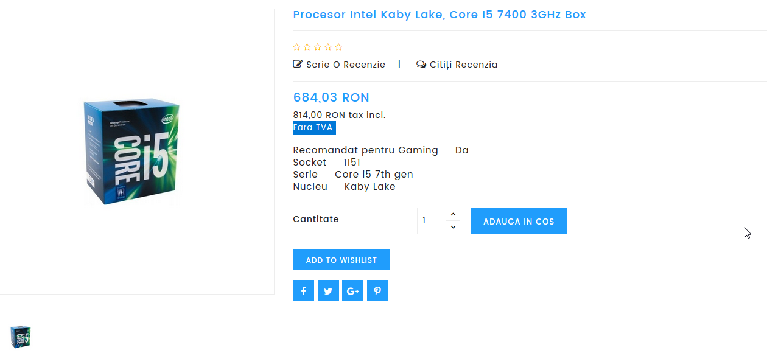Click ADD TO WISHLIST button
Viewport: 767px width, 353px height.
[x=341, y=260]
